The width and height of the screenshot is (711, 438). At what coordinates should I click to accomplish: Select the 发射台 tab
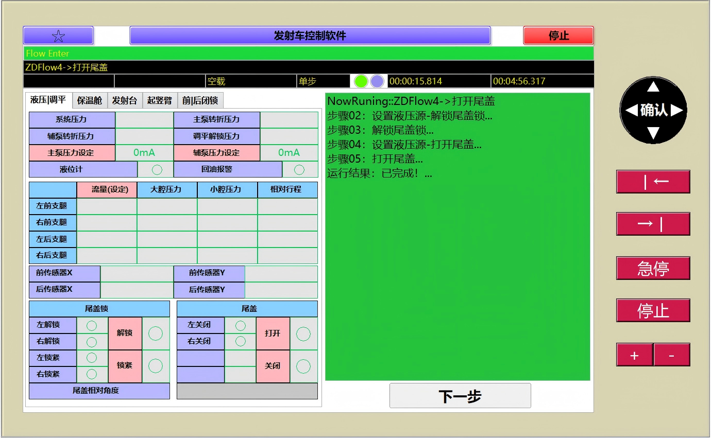(x=125, y=100)
